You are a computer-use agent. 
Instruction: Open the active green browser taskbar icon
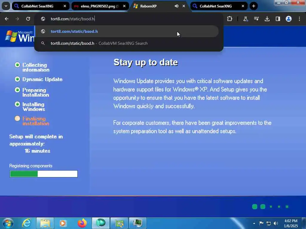click(x=101, y=223)
